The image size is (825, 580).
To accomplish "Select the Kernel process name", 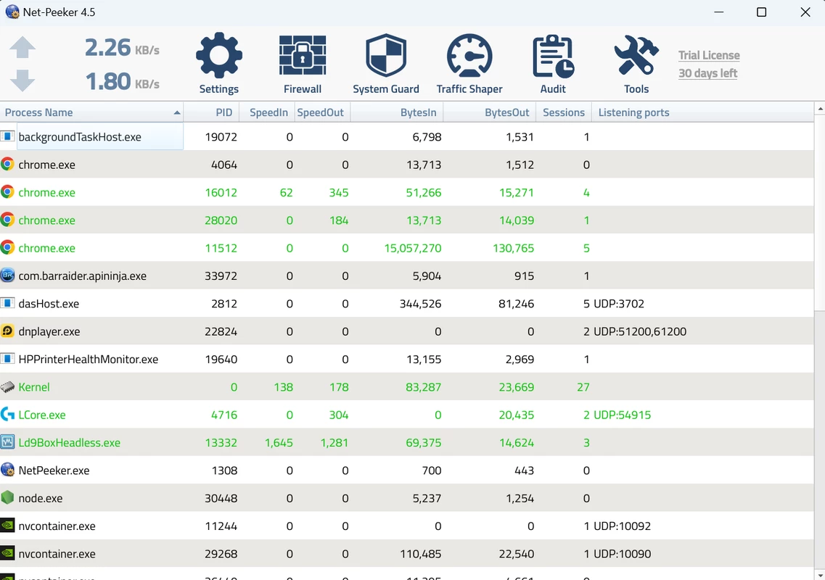I will pos(34,387).
